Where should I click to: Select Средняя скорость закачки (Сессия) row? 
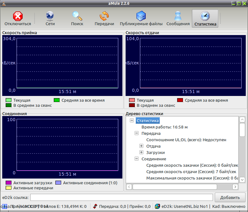[192, 165]
